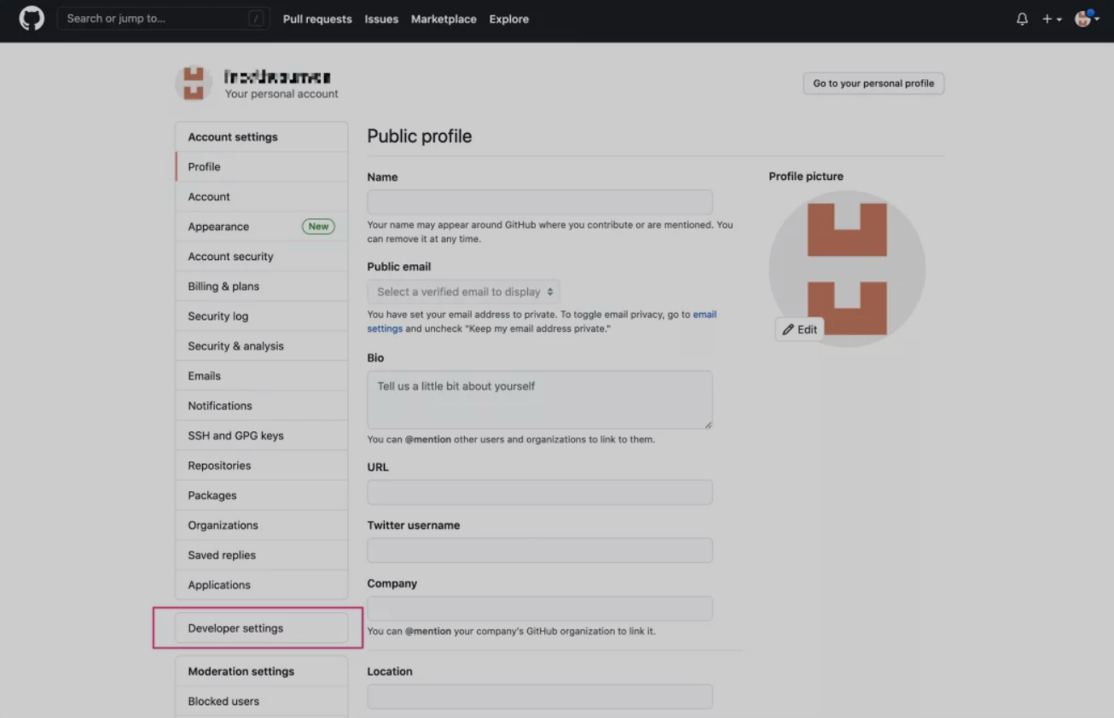Click the large profile picture image
The height and width of the screenshot is (718, 1114).
pos(847,256)
